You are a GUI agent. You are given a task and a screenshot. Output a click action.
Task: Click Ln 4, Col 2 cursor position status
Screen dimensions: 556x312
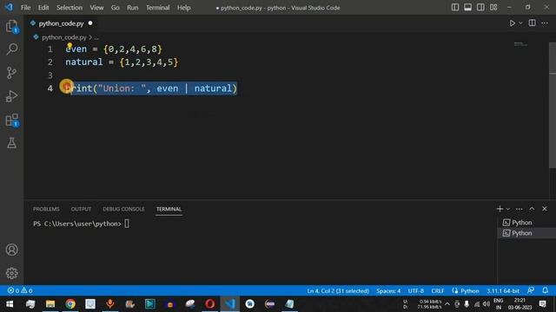[338, 291]
